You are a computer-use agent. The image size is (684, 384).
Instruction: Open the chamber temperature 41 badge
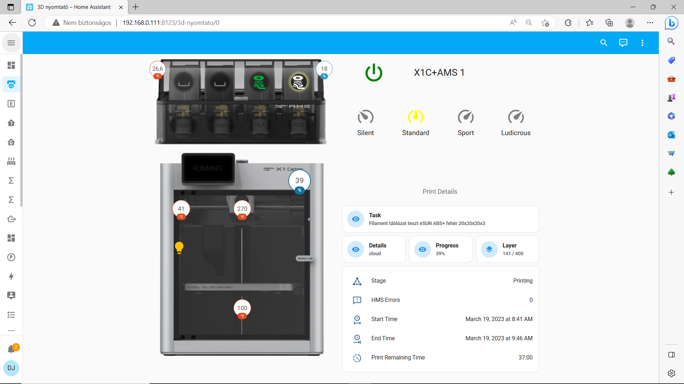point(181,210)
